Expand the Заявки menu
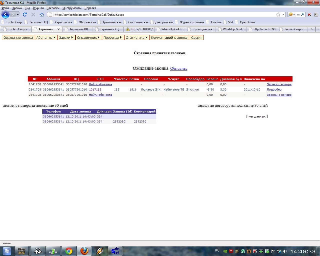Screen dimensions: 320x256 [66, 37]
